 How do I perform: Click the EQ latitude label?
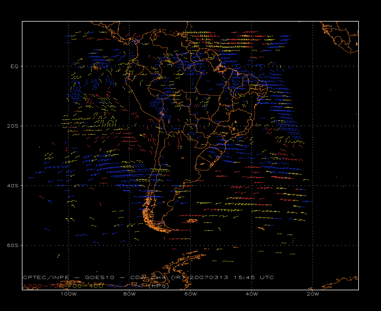pos(14,66)
